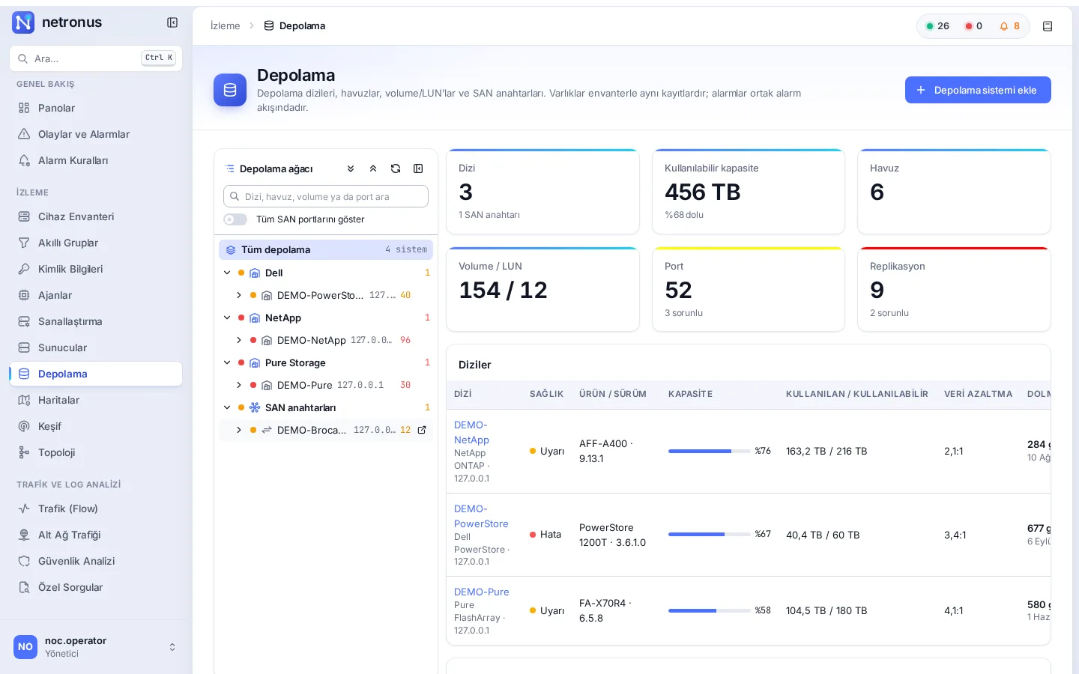Viewport: 1079px width, 674px height.
Task: Hide the storage tree panel
Action: pyautogui.click(x=418, y=168)
